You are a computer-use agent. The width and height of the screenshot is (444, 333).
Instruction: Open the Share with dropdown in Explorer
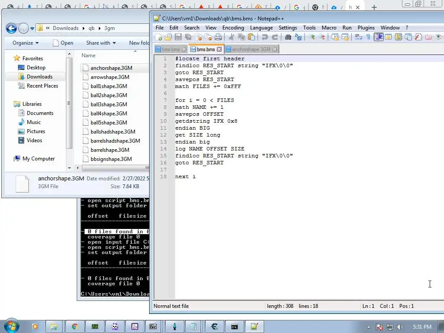(x=101, y=43)
